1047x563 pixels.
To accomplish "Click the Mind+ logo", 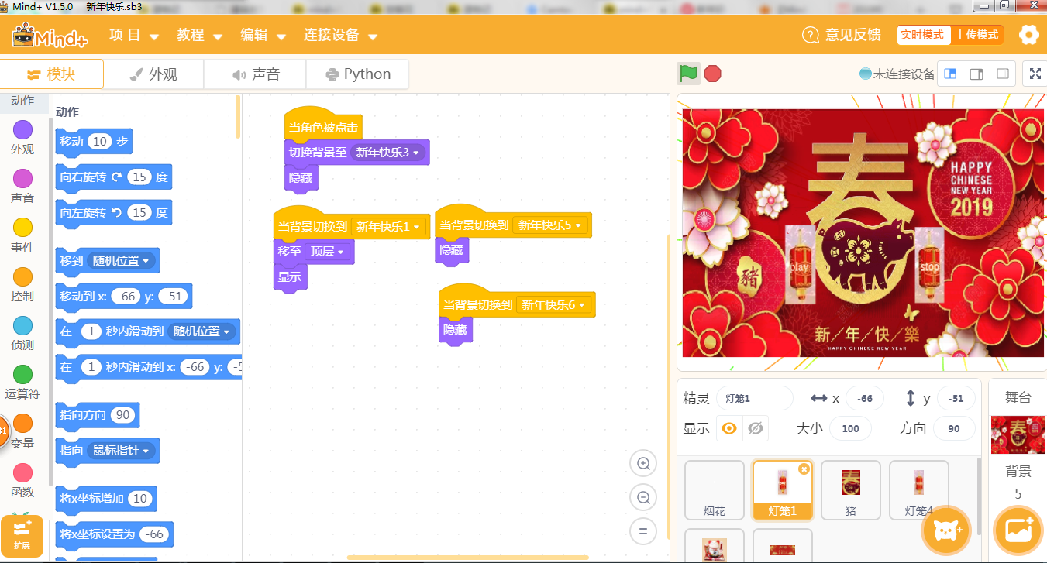I will point(49,36).
